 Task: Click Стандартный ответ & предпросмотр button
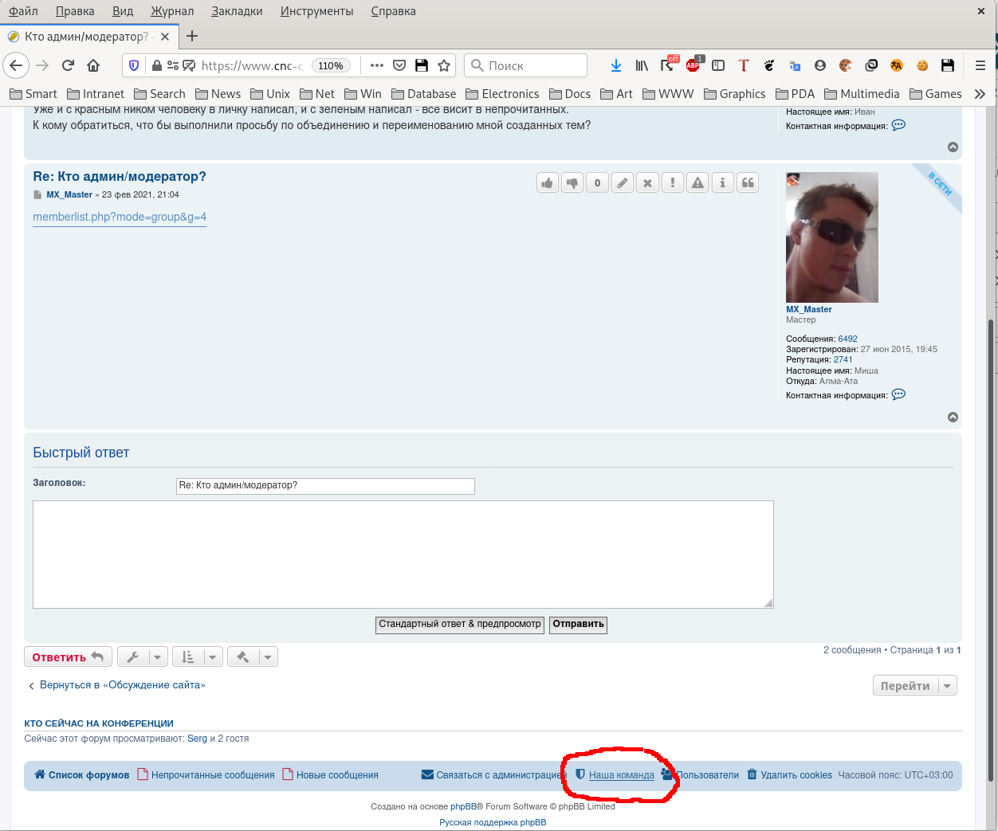[460, 625]
